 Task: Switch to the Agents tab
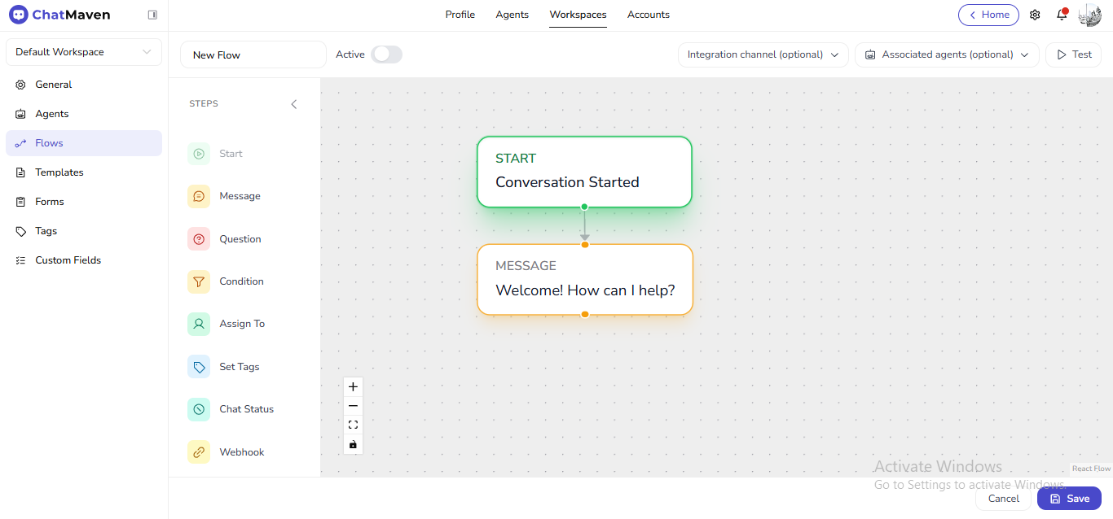point(512,15)
